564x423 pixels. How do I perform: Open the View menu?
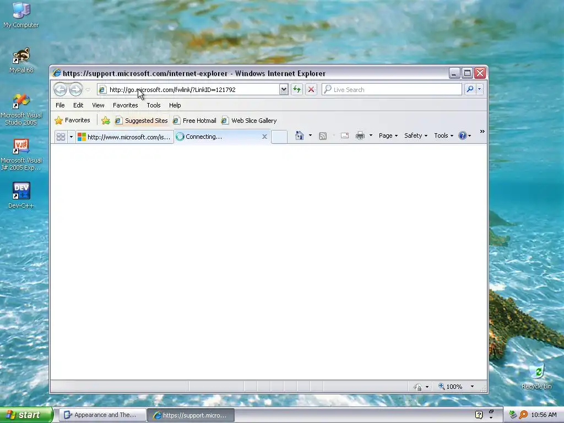[x=98, y=105]
